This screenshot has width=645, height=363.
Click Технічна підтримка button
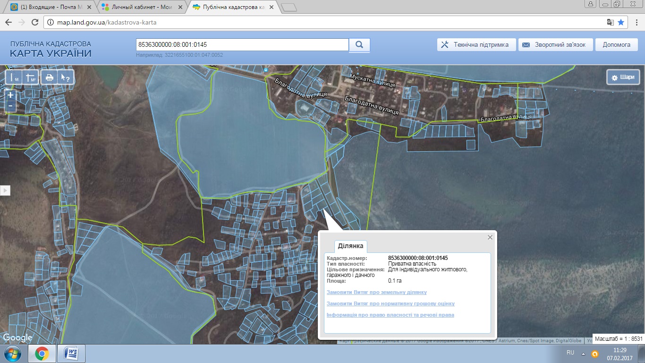(475, 45)
